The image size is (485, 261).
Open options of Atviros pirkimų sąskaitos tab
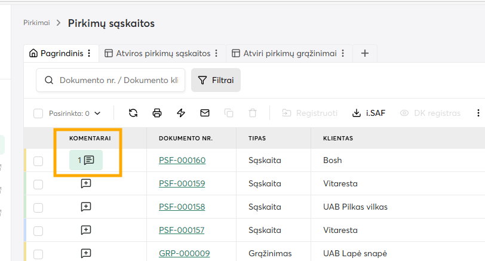(x=216, y=53)
